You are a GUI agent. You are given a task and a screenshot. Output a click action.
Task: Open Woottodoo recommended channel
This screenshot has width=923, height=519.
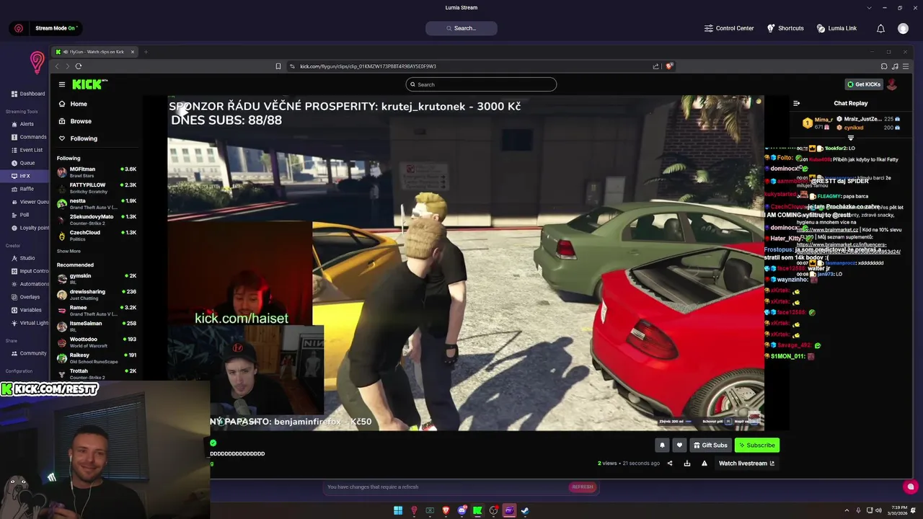coord(97,342)
